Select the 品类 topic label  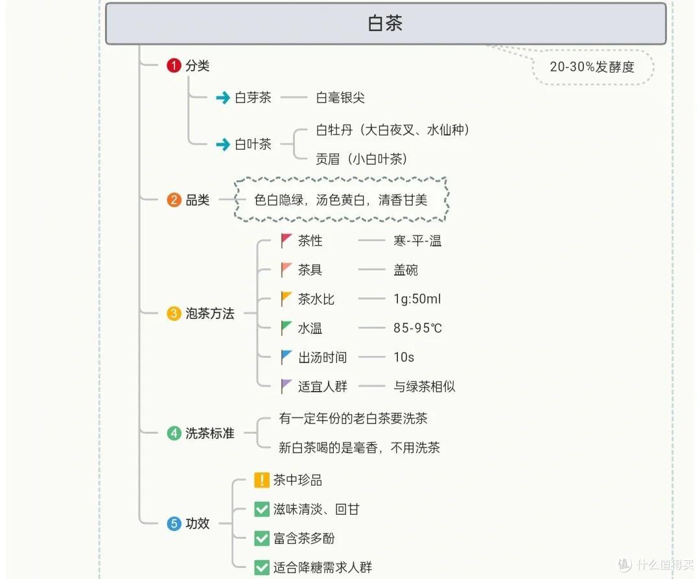[x=197, y=200]
